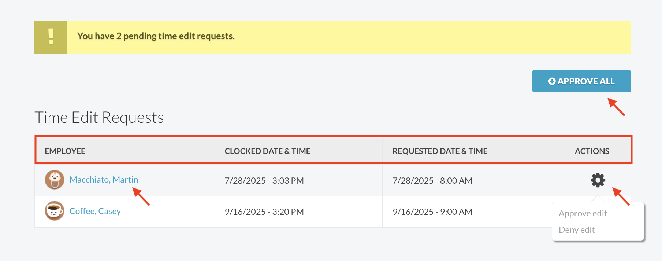The width and height of the screenshot is (662, 261).
Task: Click the pending time edit requests banner text
Action: [156, 36]
